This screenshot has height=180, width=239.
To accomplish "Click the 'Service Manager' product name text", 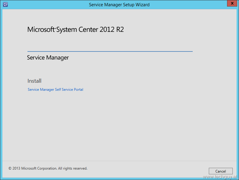I will (x=48, y=58).
